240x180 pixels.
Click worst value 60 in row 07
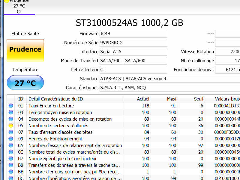point(174,132)
